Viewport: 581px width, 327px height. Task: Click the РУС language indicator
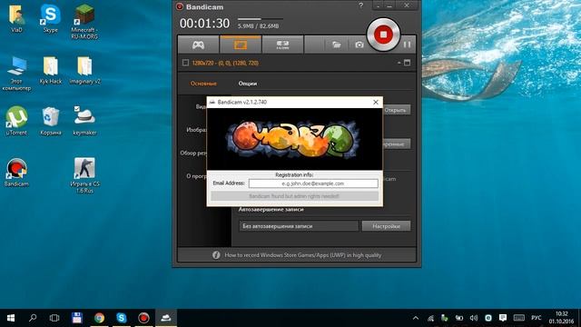(537, 318)
